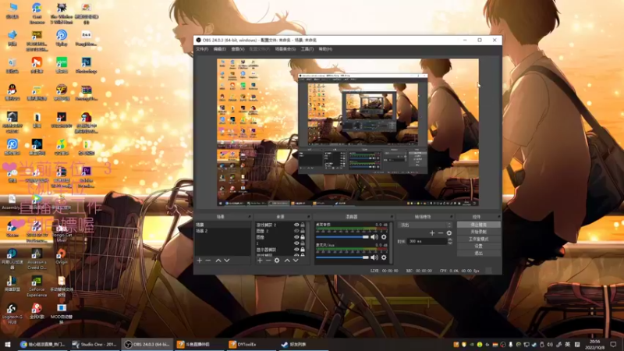
Task: Pop out the 混音器 Mixer dock panel
Action: (392, 217)
